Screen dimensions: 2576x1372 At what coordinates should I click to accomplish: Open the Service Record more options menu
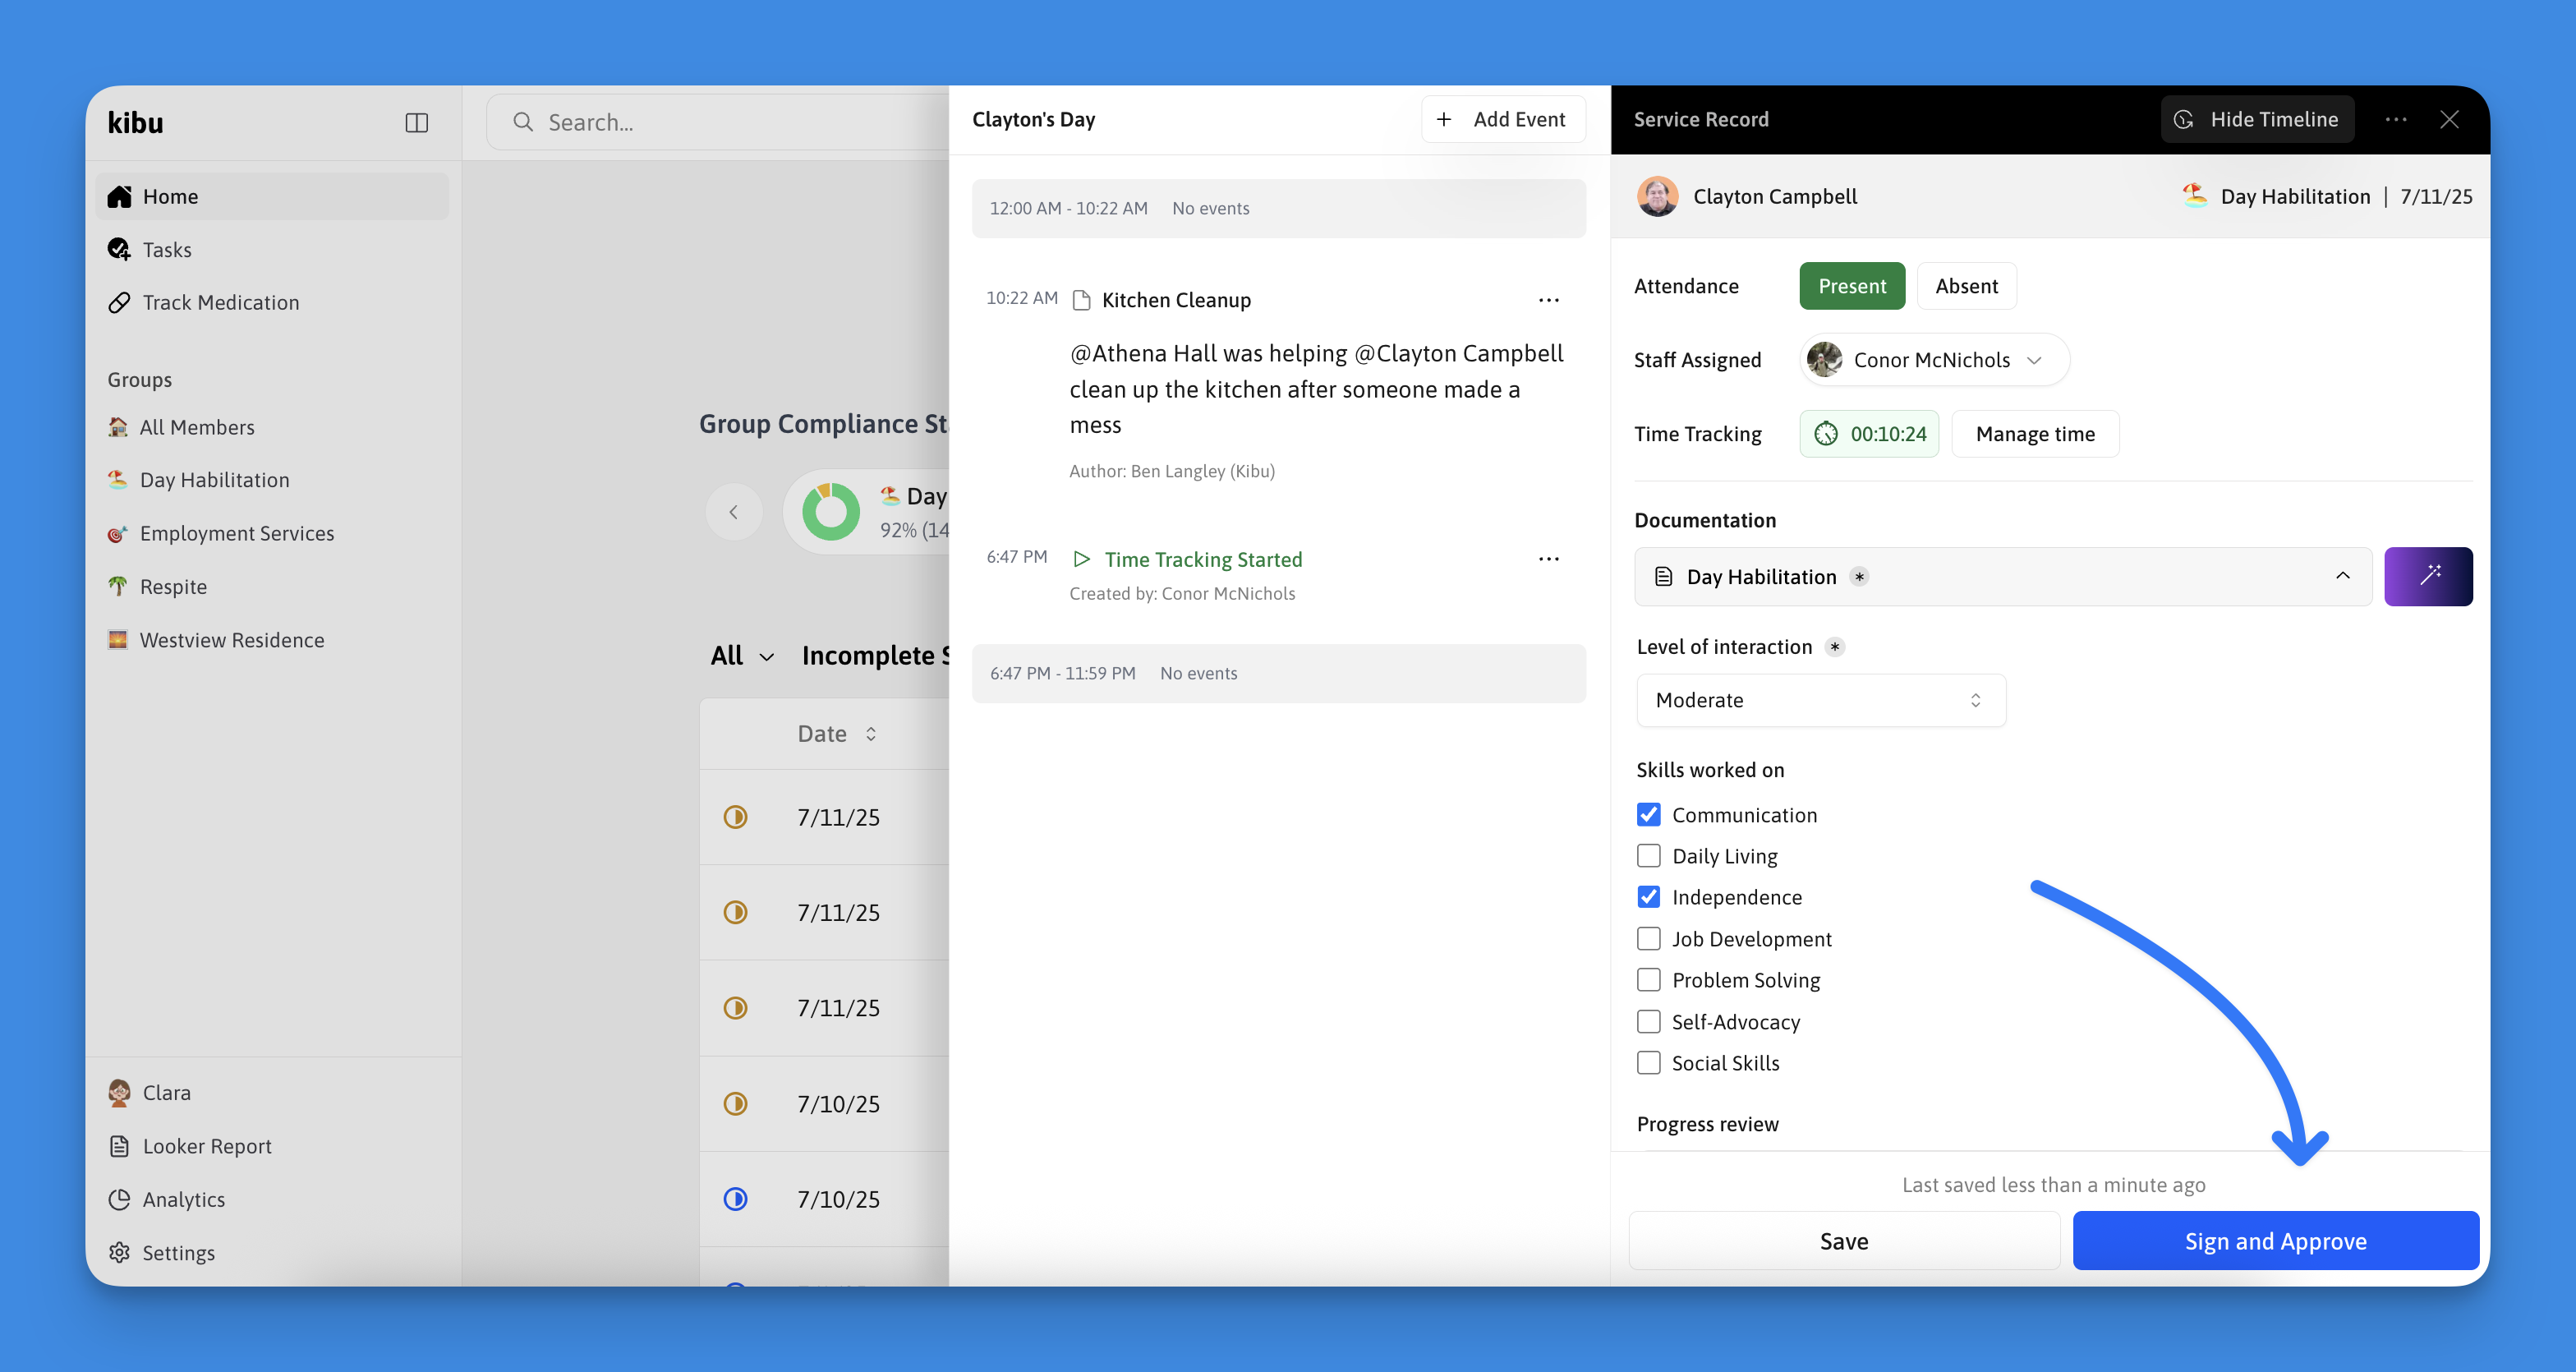point(2395,119)
